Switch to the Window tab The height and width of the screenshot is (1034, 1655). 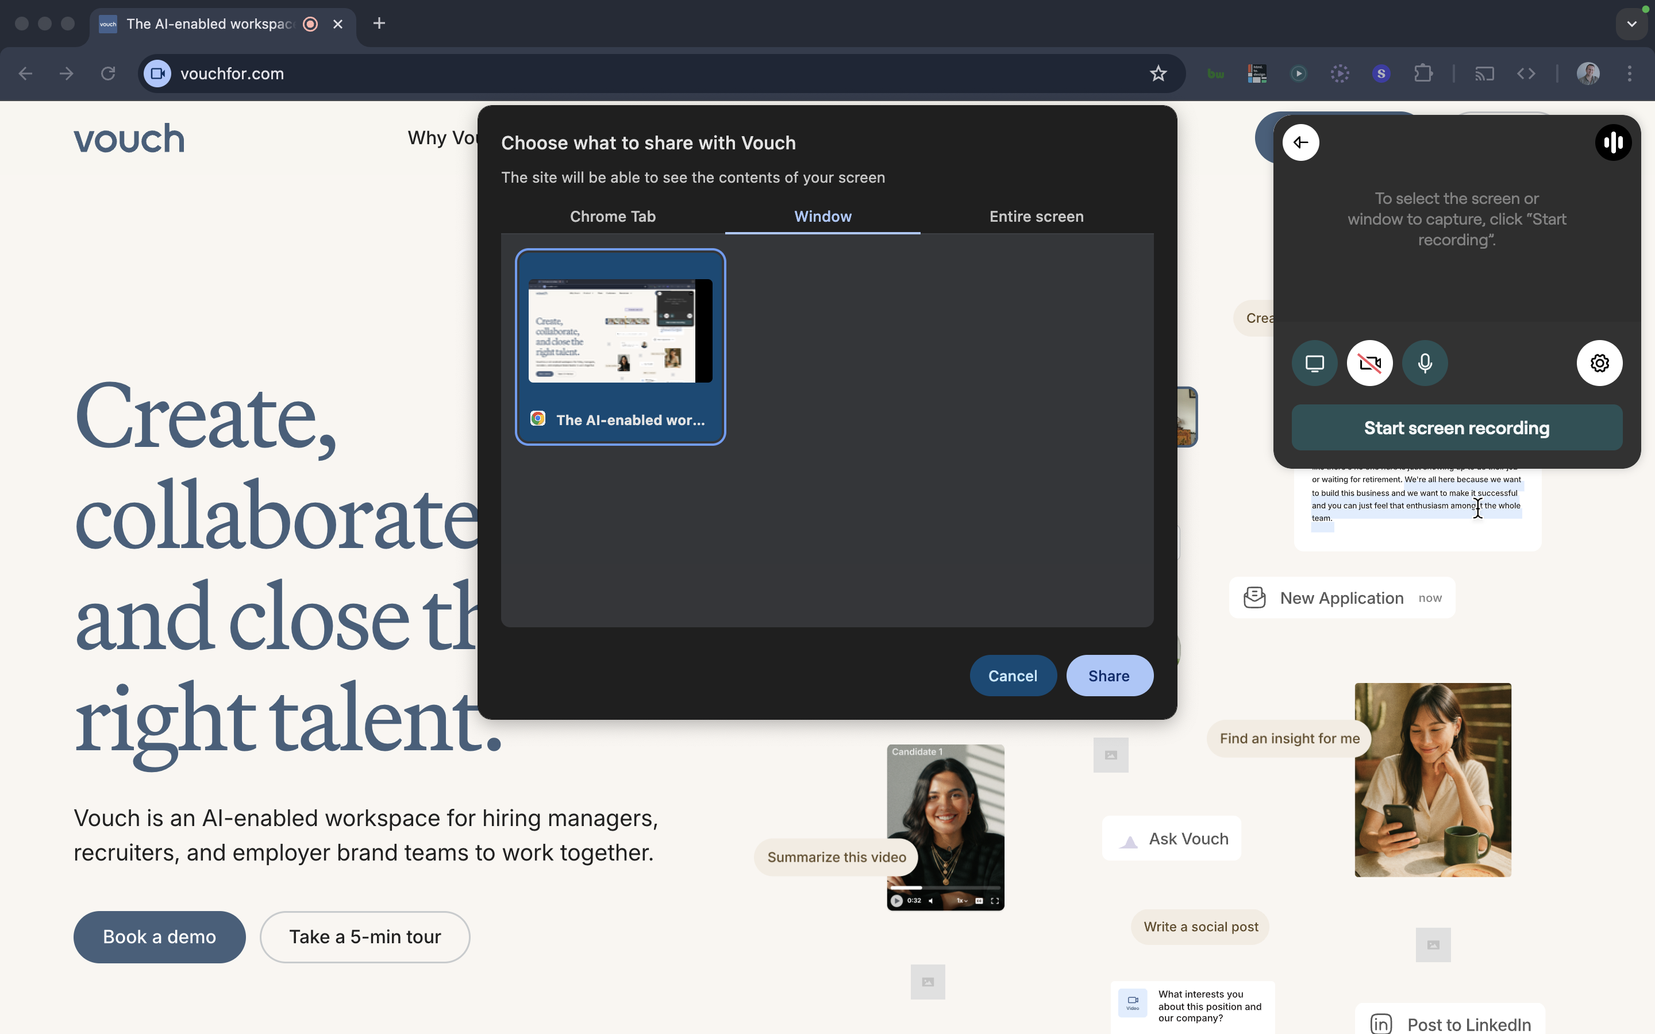[823, 216]
